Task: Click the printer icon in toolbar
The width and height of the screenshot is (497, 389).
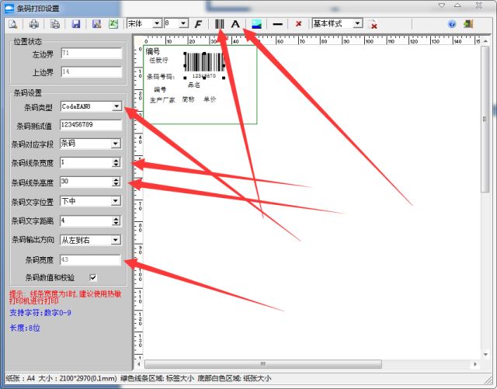Action: [x=34, y=24]
